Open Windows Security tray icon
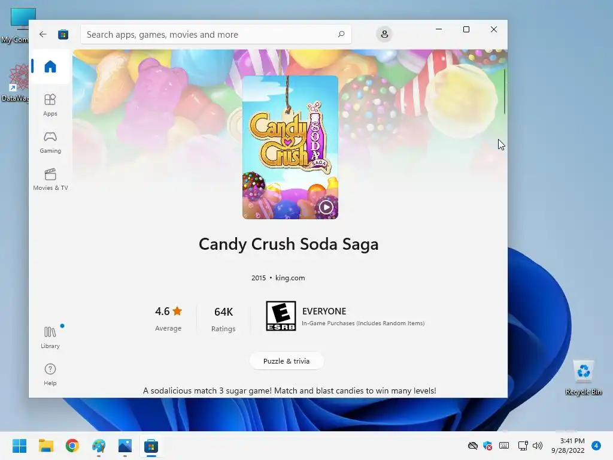Image resolution: width=613 pixels, height=460 pixels. pos(487,446)
